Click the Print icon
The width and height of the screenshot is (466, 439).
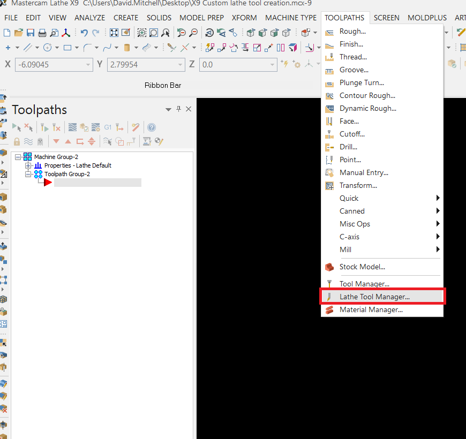(42, 32)
